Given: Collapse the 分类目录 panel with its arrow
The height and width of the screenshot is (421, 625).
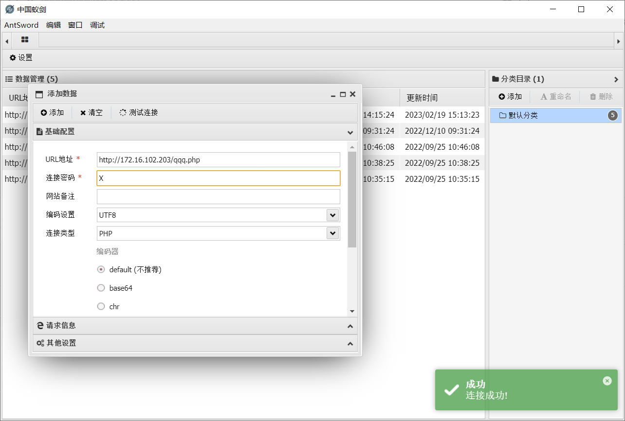Looking at the screenshot, I should 616,79.
